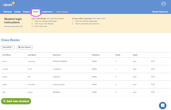Click the PRINCECHARMING username cell

click(x=60, y=61)
